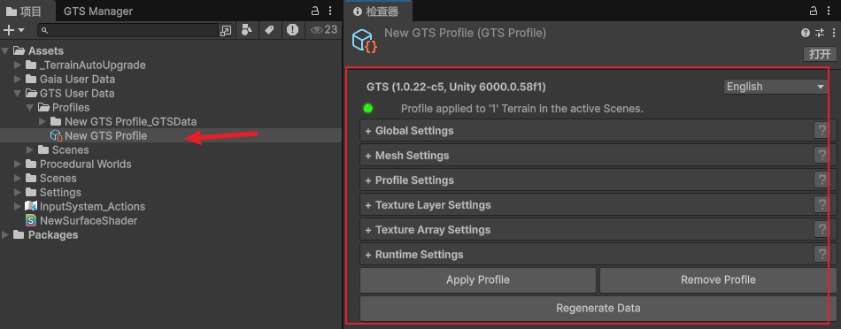Open the Inspector three-dot options menu
Viewport: 841px width, 329px height.
click(x=829, y=11)
